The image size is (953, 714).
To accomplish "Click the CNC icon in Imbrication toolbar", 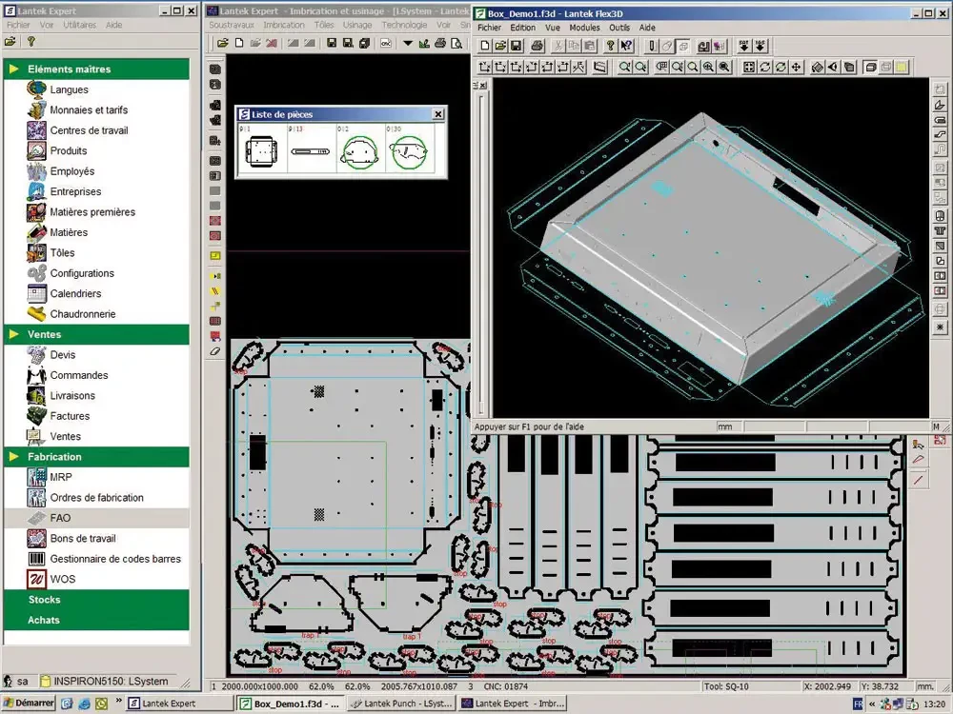I will coord(386,43).
